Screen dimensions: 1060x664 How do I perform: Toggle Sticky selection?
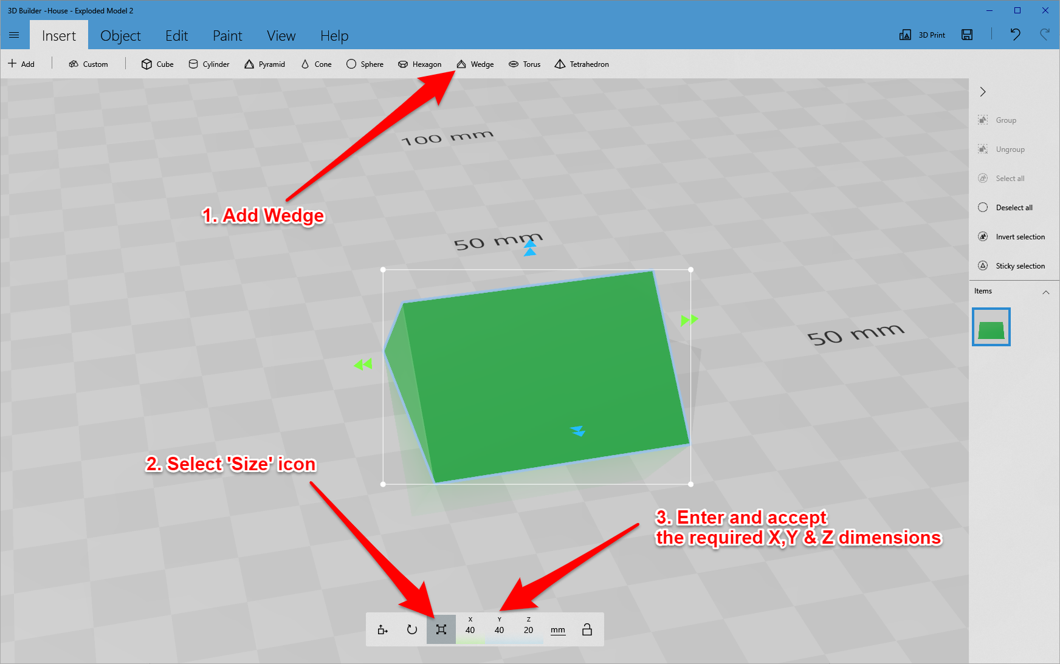click(1011, 266)
